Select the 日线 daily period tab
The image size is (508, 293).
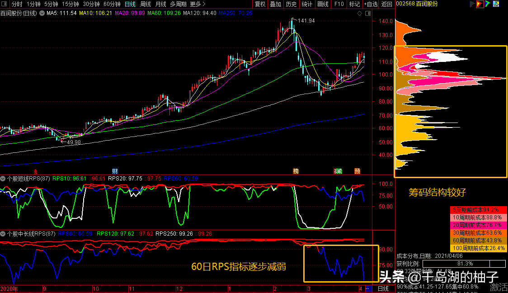tap(130, 4)
